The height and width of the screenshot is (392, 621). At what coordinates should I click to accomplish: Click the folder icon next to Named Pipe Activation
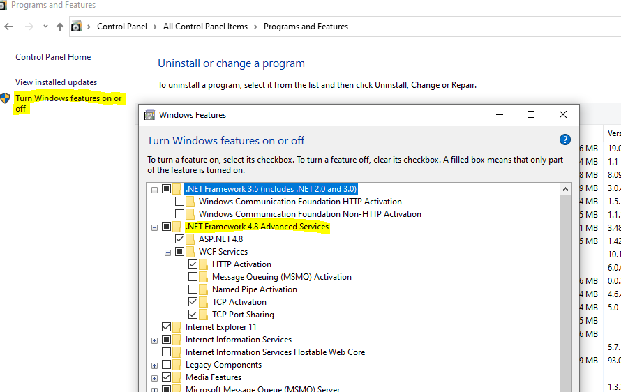pos(204,289)
